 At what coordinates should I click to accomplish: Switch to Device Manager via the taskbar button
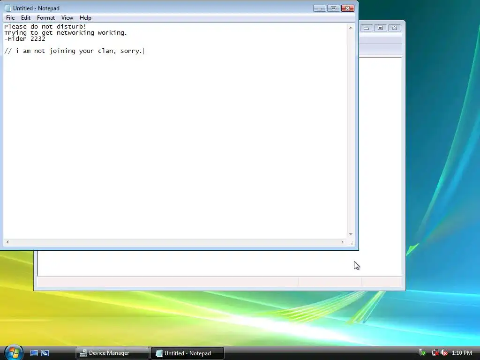(112, 353)
